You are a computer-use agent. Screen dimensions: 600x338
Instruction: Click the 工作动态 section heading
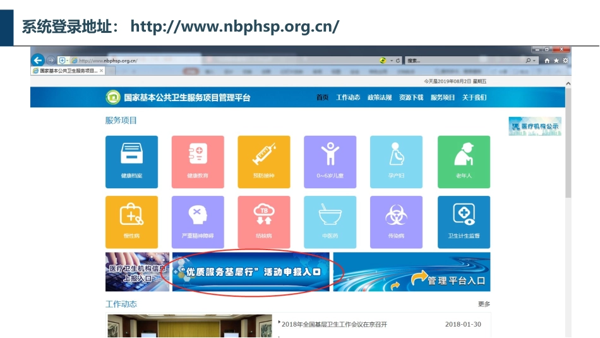[121, 304]
